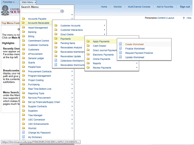This screenshot has height=145, width=194.
Task: Click the search menu go arrow button
Action: (62, 11)
